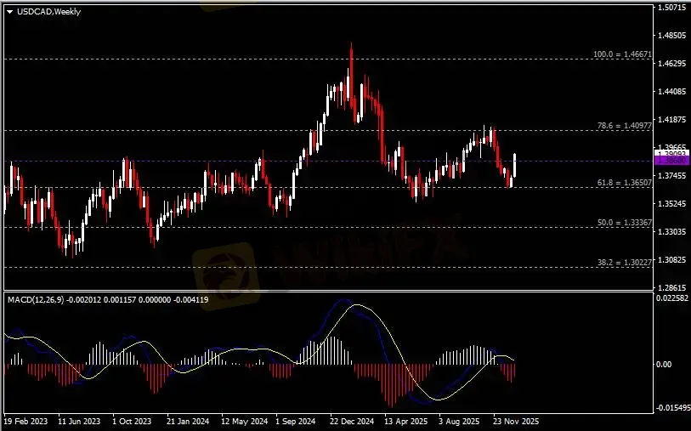Select the 78.6 = 1.40977 Fibonacci level label
691x431 pixels.
click(625, 126)
